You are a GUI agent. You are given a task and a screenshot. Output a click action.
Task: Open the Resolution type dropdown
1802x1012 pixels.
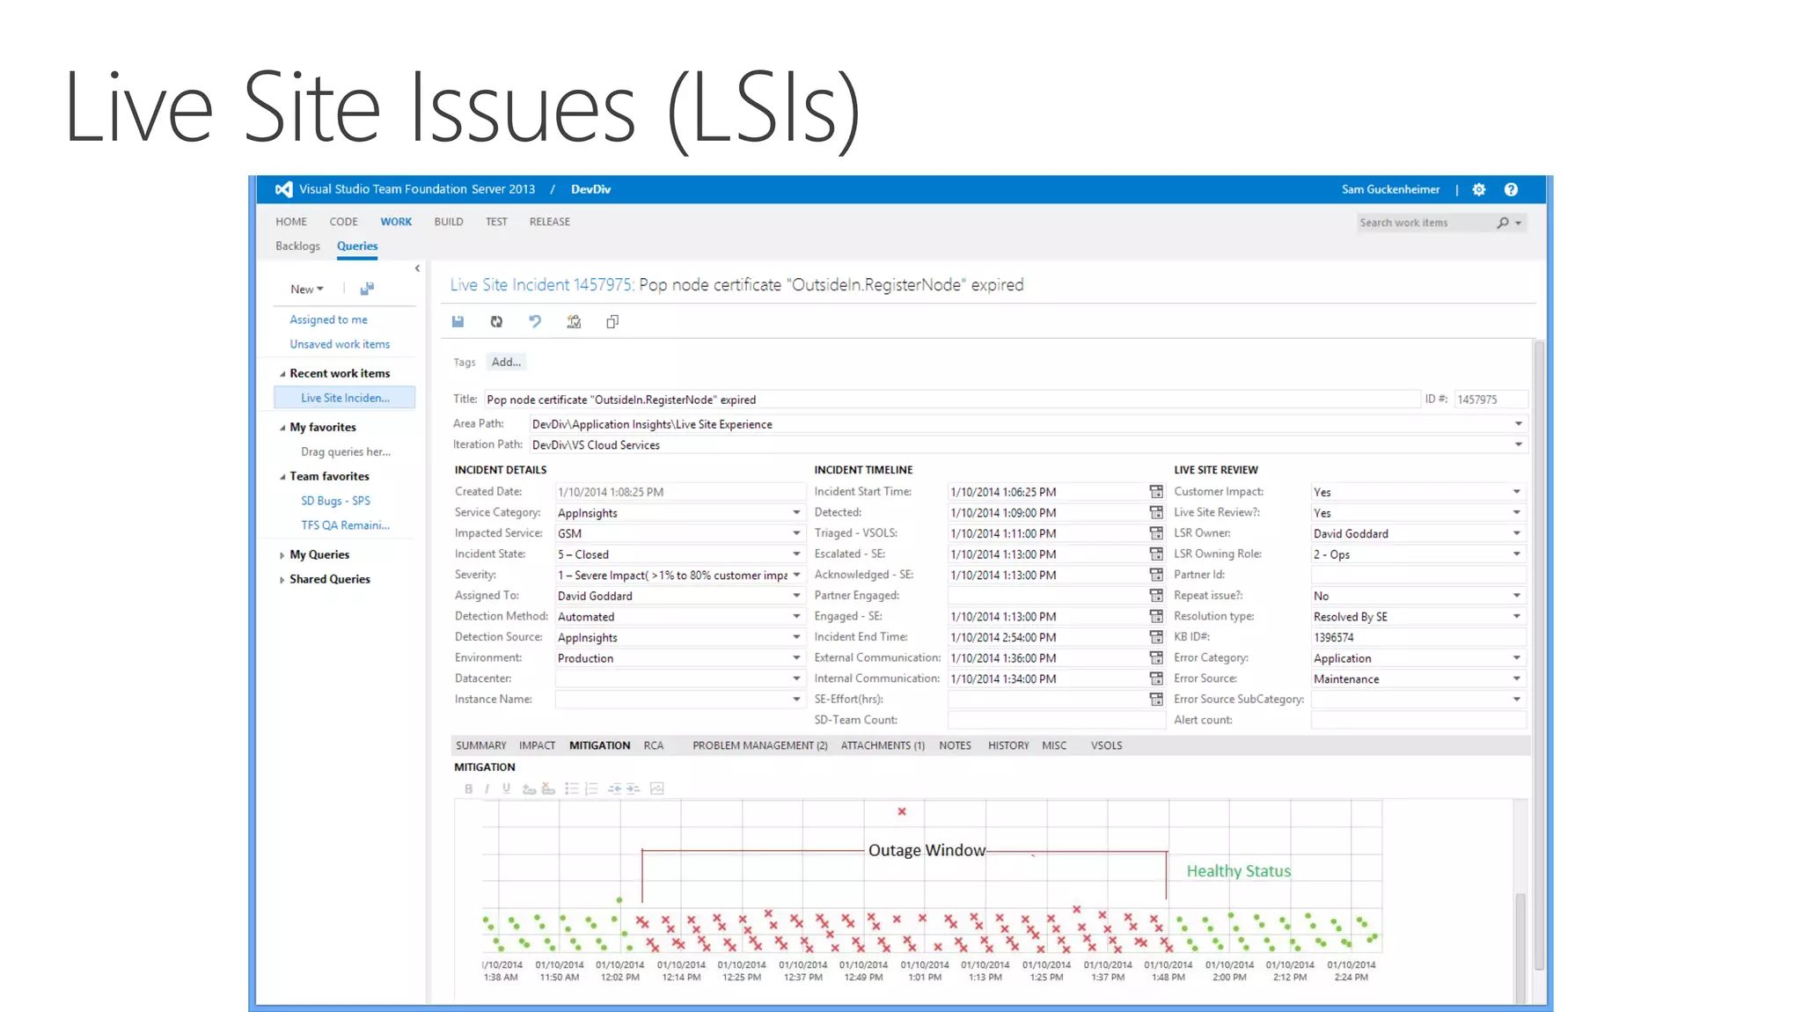tap(1516, 617)
